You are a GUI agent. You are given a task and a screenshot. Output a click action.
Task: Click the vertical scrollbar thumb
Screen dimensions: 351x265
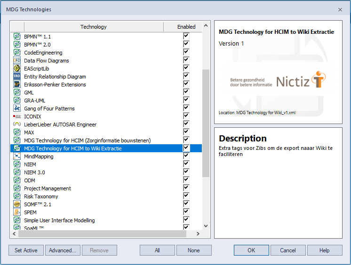tap(206, 123)
